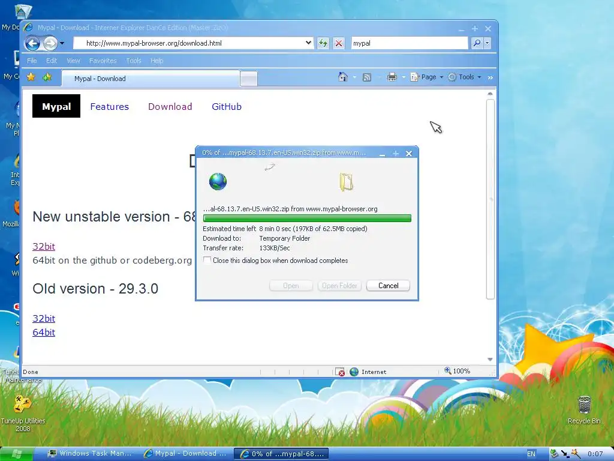The image size is (614, 461).
Task: Switch to Mypal - Download taskbar button
Action: click(185, 454)
